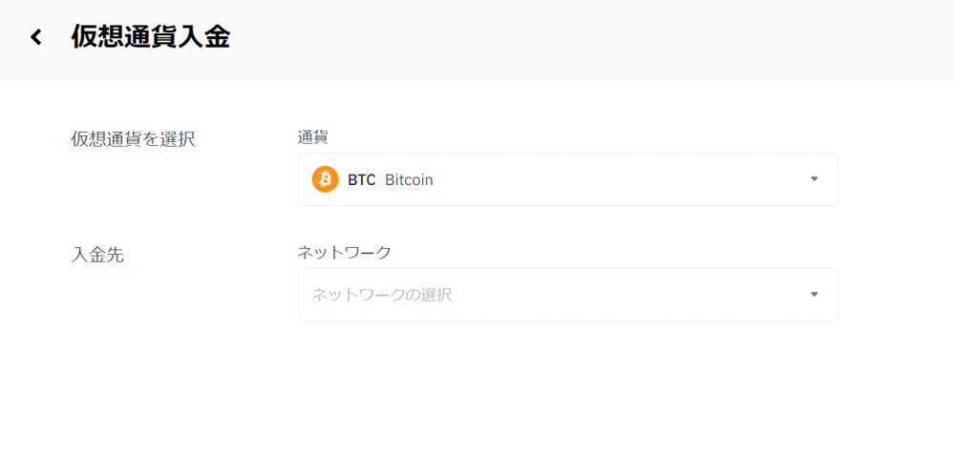
Task: Click the 仮想通貨を選択 section label
Action: [134, 139]
